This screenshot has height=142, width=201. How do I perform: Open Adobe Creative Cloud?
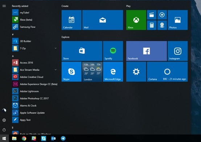click(34, 77)
